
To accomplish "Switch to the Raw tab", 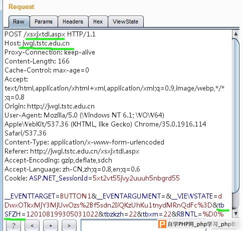I will tap(19, 21).
